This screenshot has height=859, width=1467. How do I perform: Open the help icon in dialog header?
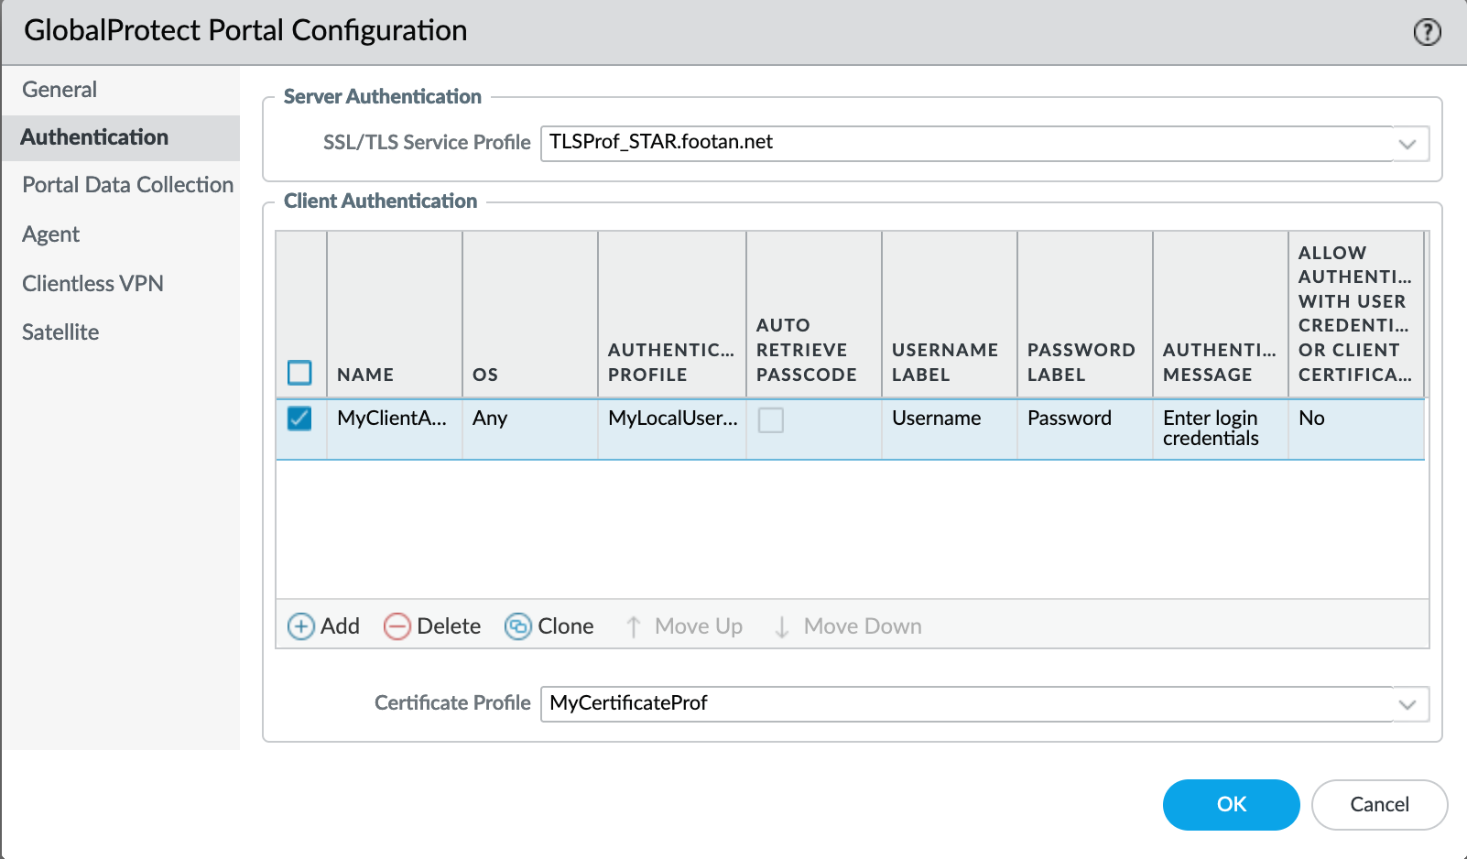click(x=1427, y=32)
